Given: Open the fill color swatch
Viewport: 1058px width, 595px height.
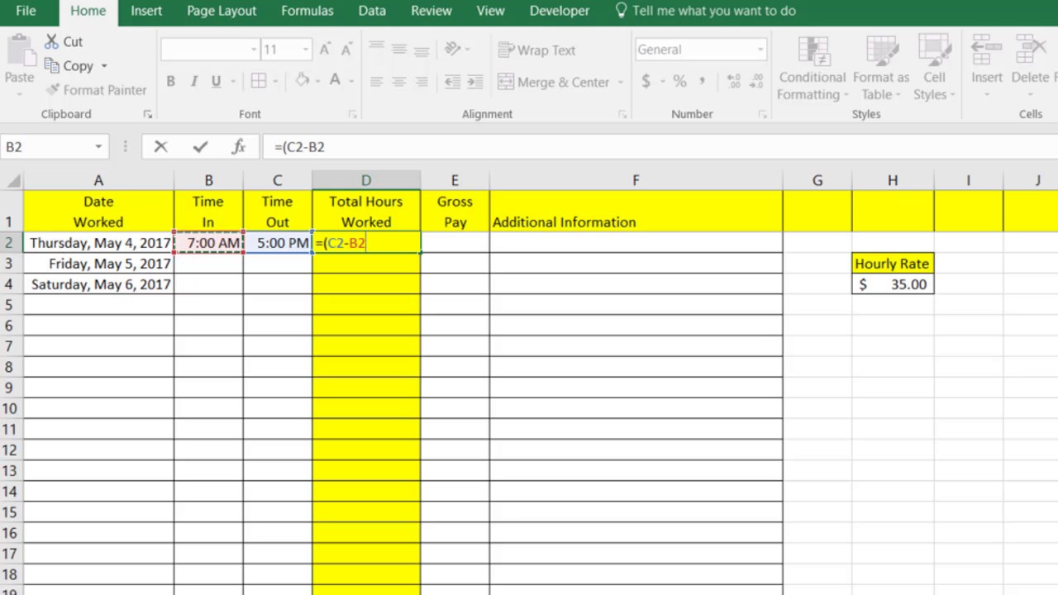Looking at the screenshot, I should pyautogui.click(x=303, y=80).
